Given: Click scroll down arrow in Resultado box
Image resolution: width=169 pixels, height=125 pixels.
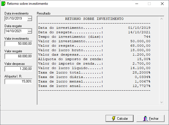Looking at the screenshot, I should (161, 102).
